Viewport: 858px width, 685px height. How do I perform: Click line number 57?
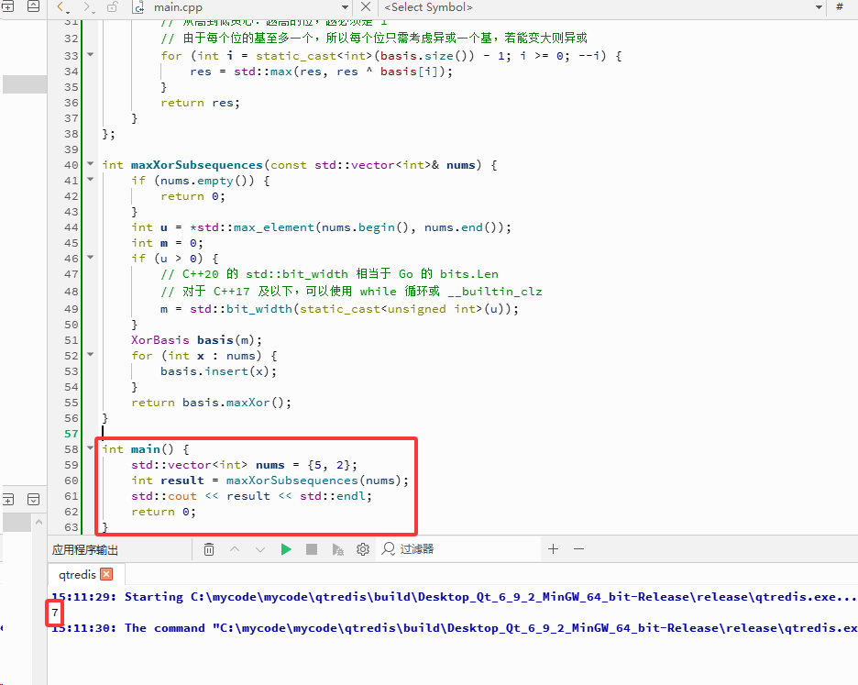coord(71,434)
